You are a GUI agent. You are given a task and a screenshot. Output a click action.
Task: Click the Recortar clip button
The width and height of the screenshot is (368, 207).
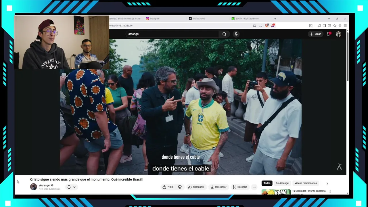tap(240, 187)
